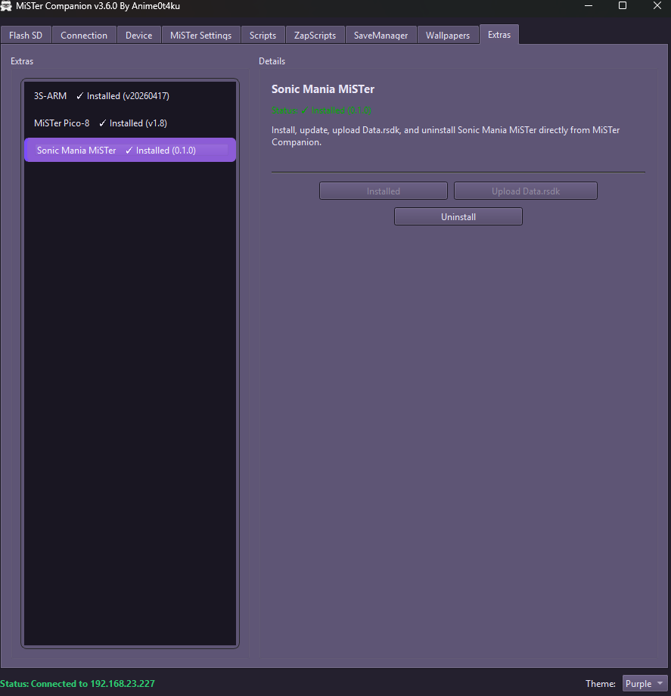Screen dimensions: 671x696
Task: Click the 'Extras' panel label above the list
Action: [x=22, y=61]
